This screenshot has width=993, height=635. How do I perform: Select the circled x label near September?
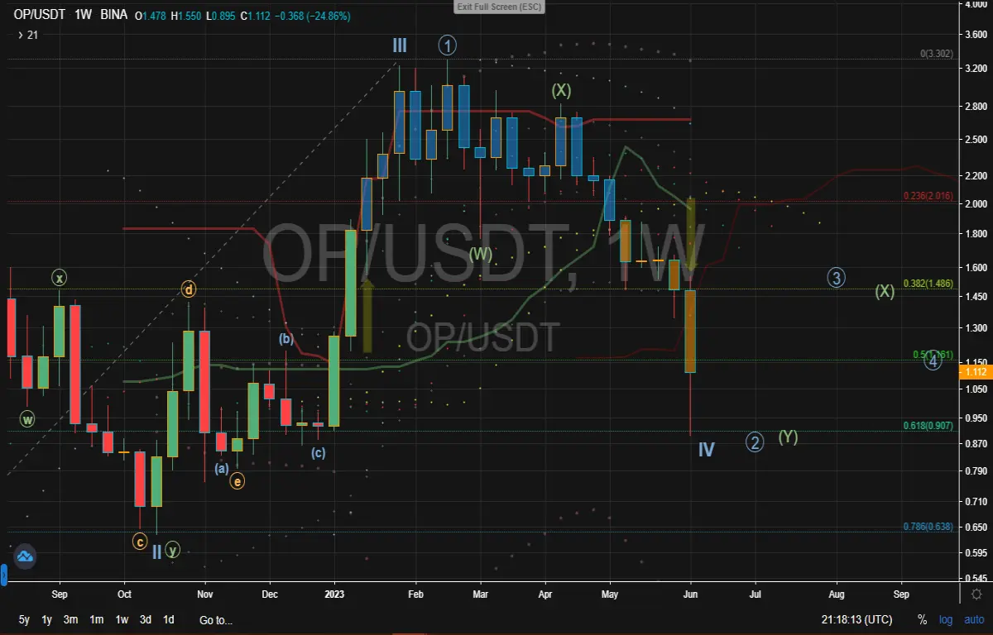click(59, 278)
